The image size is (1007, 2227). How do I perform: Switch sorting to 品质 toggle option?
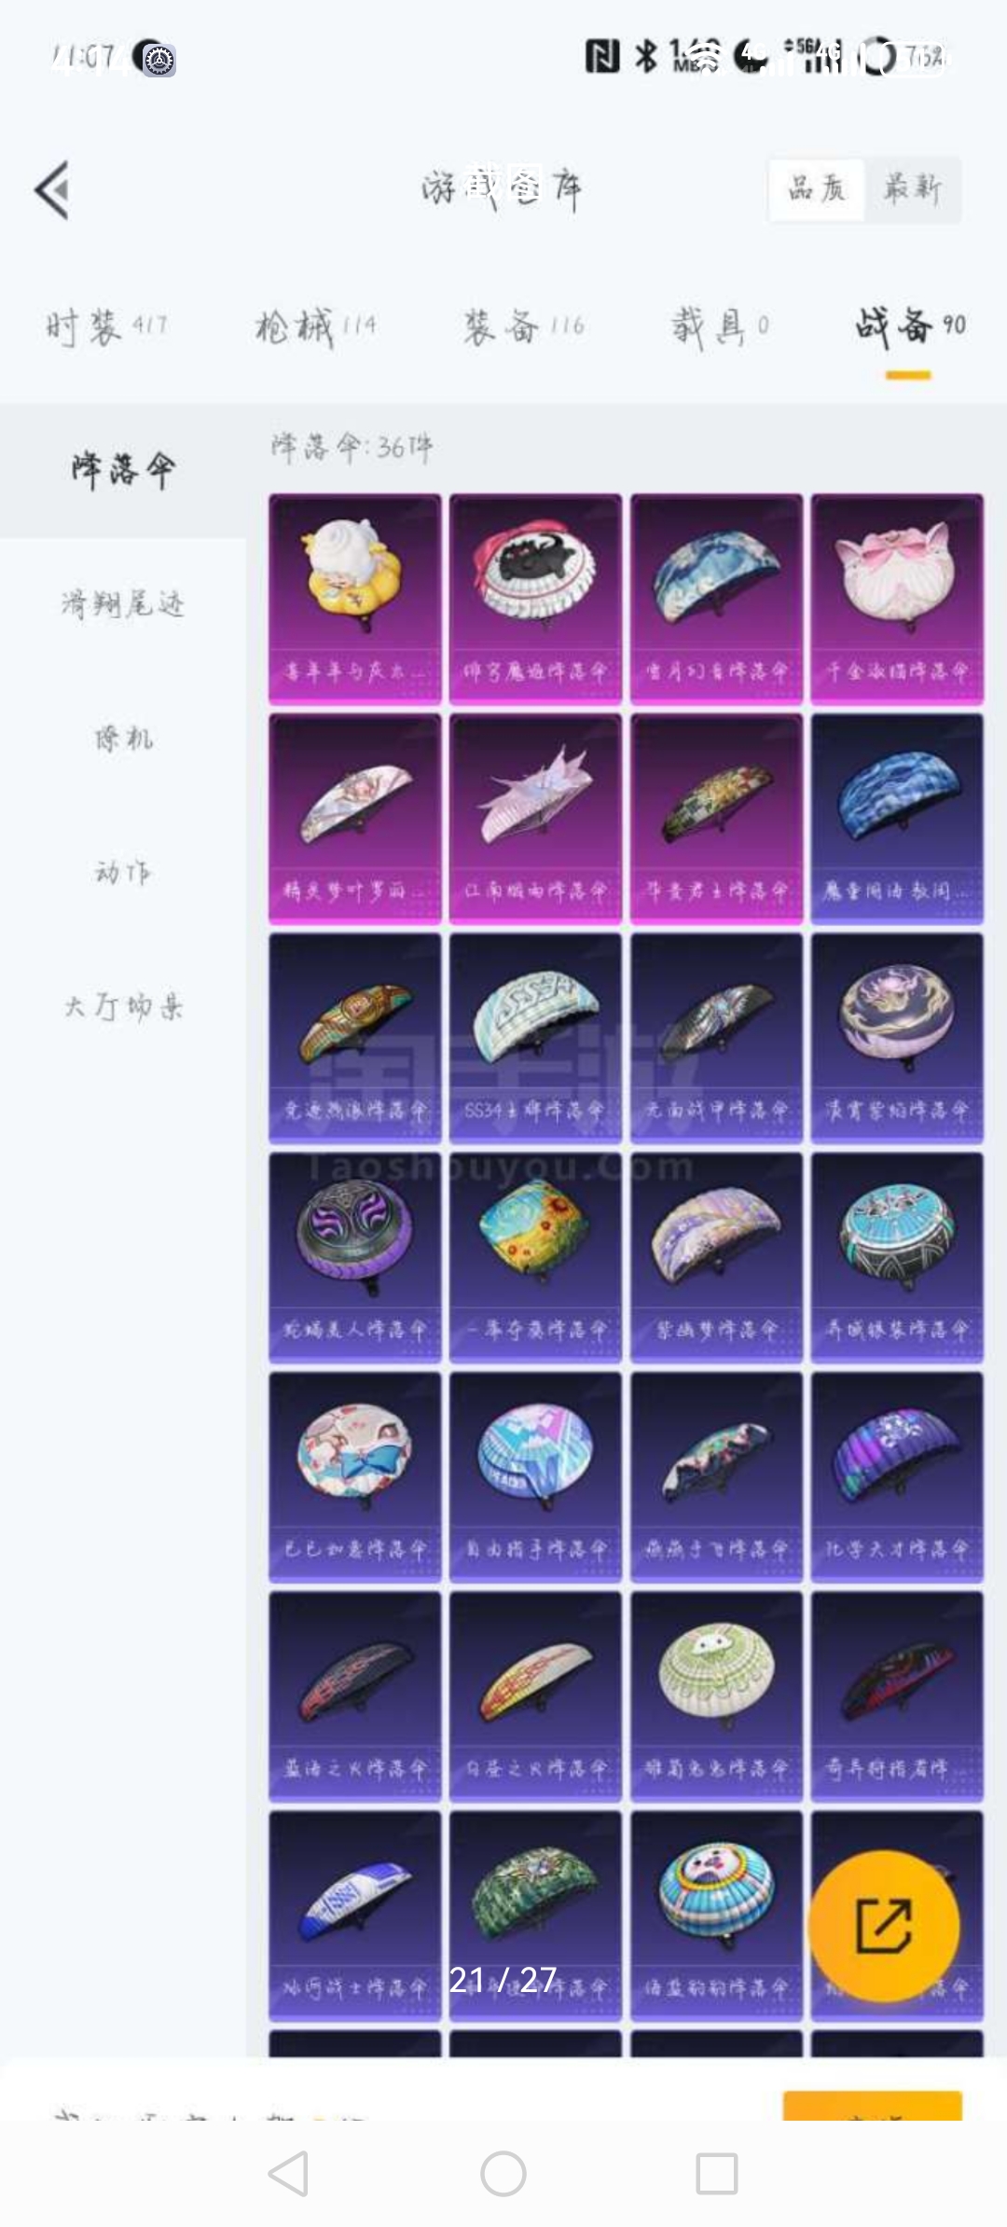coord(817,189)
